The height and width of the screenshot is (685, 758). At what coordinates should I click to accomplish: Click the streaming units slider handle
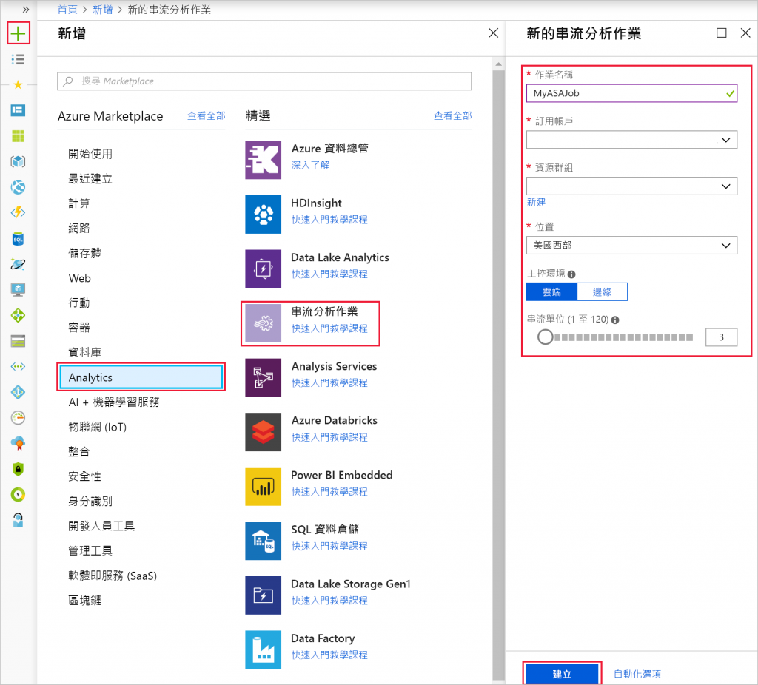pyautogui.click(x=546, y=337)
